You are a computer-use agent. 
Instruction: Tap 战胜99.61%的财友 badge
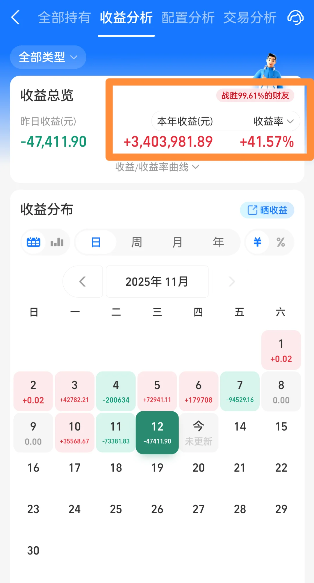click(x=255, y=95)
